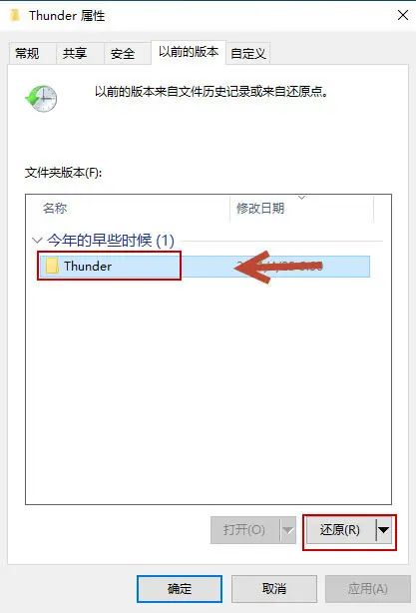Image resolution: width=416 pixels, height=613 pixels.
Task: Open the 自定义 tab
Action: pos(248,53)
